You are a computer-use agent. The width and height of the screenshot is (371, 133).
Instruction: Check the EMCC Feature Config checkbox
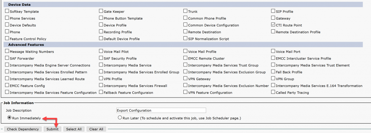(7, 85)
